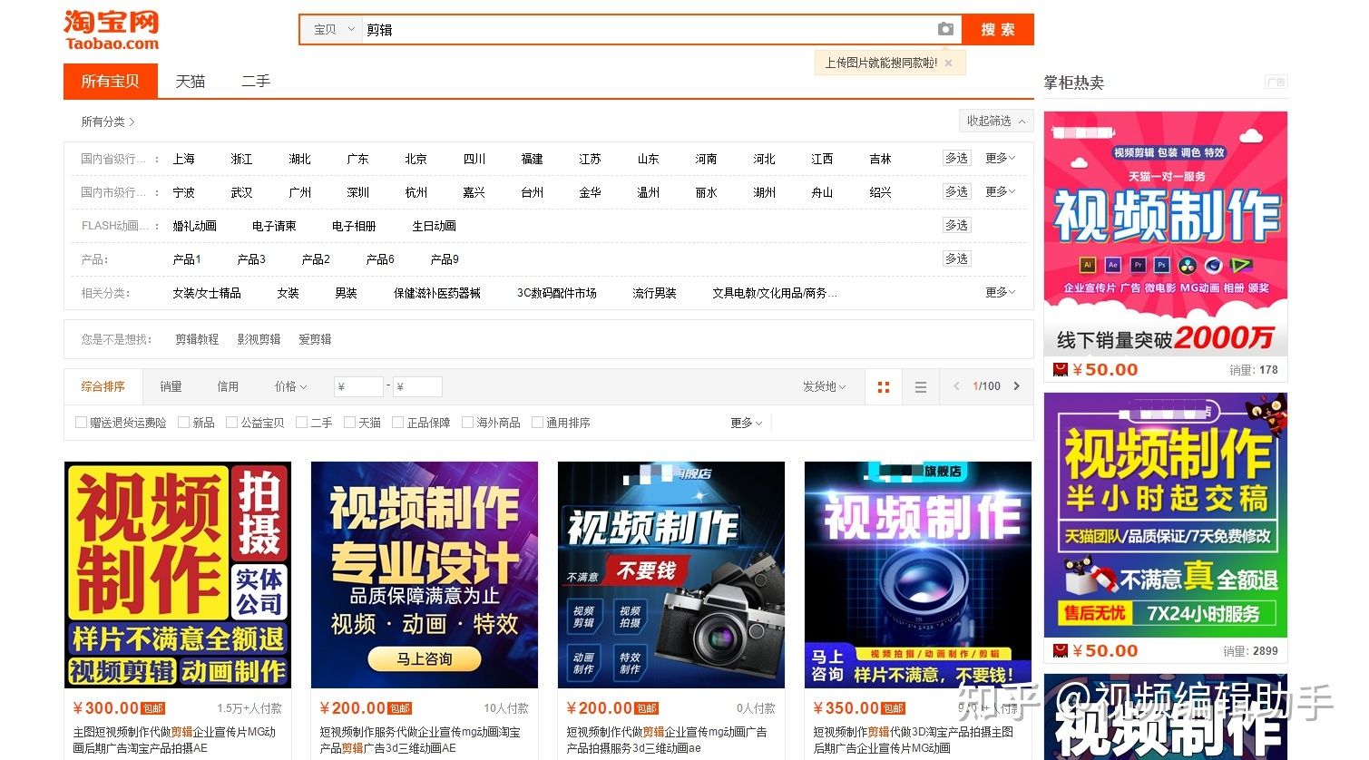The height and width of the screenshot is (760, 1369).
Task: Click 包邮 badge on ¥300.00 item
Action: tap(153, 708)
